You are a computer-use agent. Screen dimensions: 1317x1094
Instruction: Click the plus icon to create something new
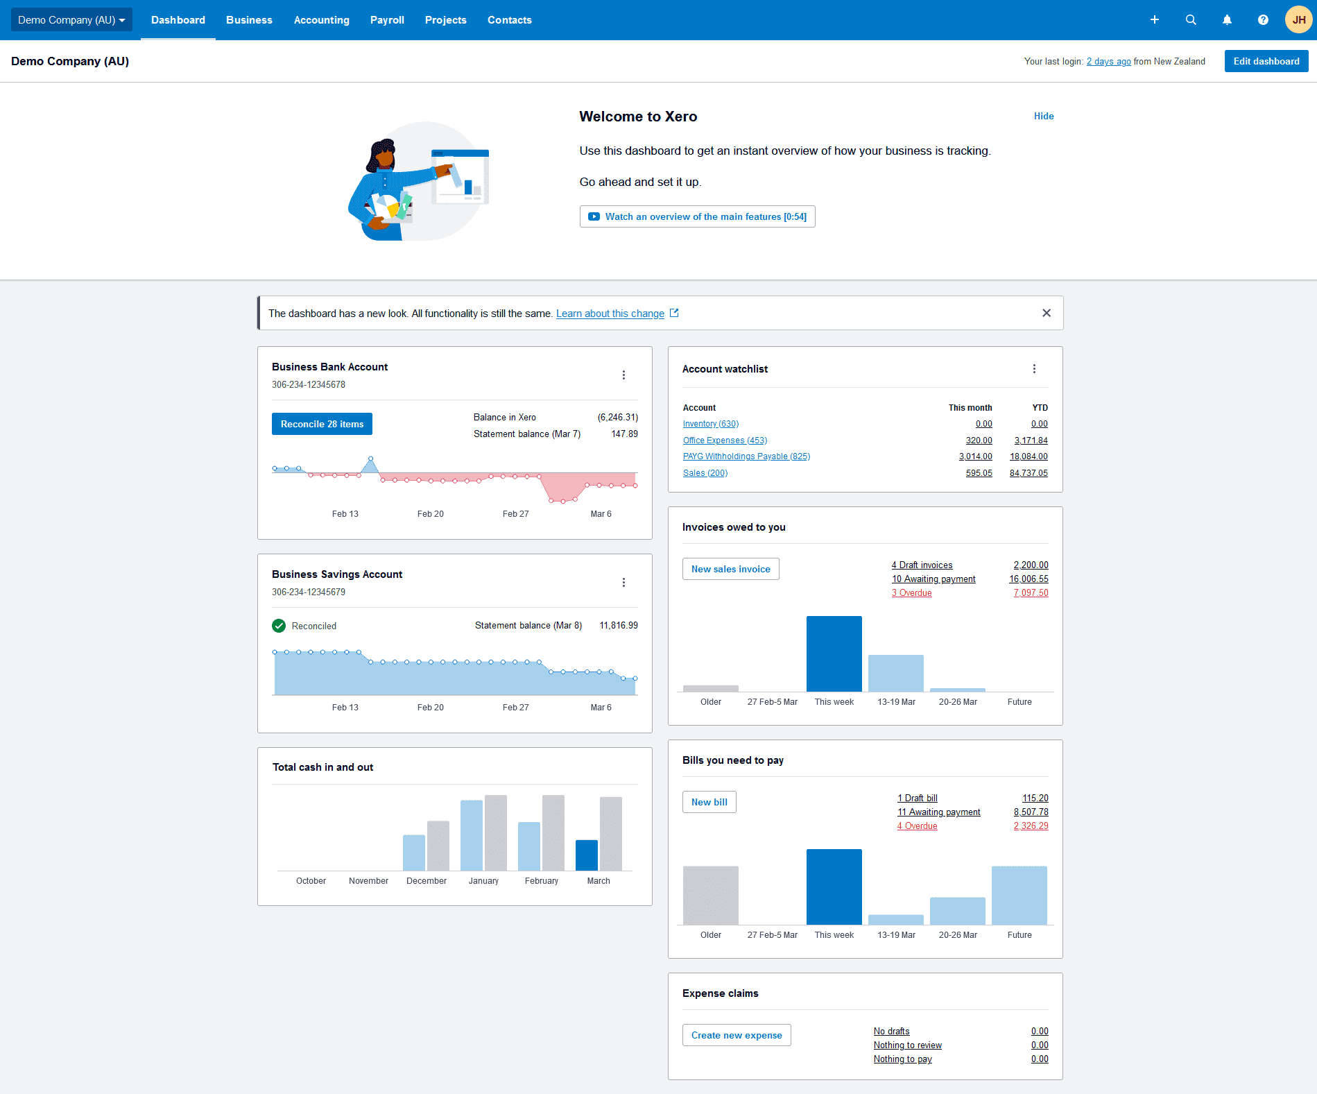click(1155, 19)
